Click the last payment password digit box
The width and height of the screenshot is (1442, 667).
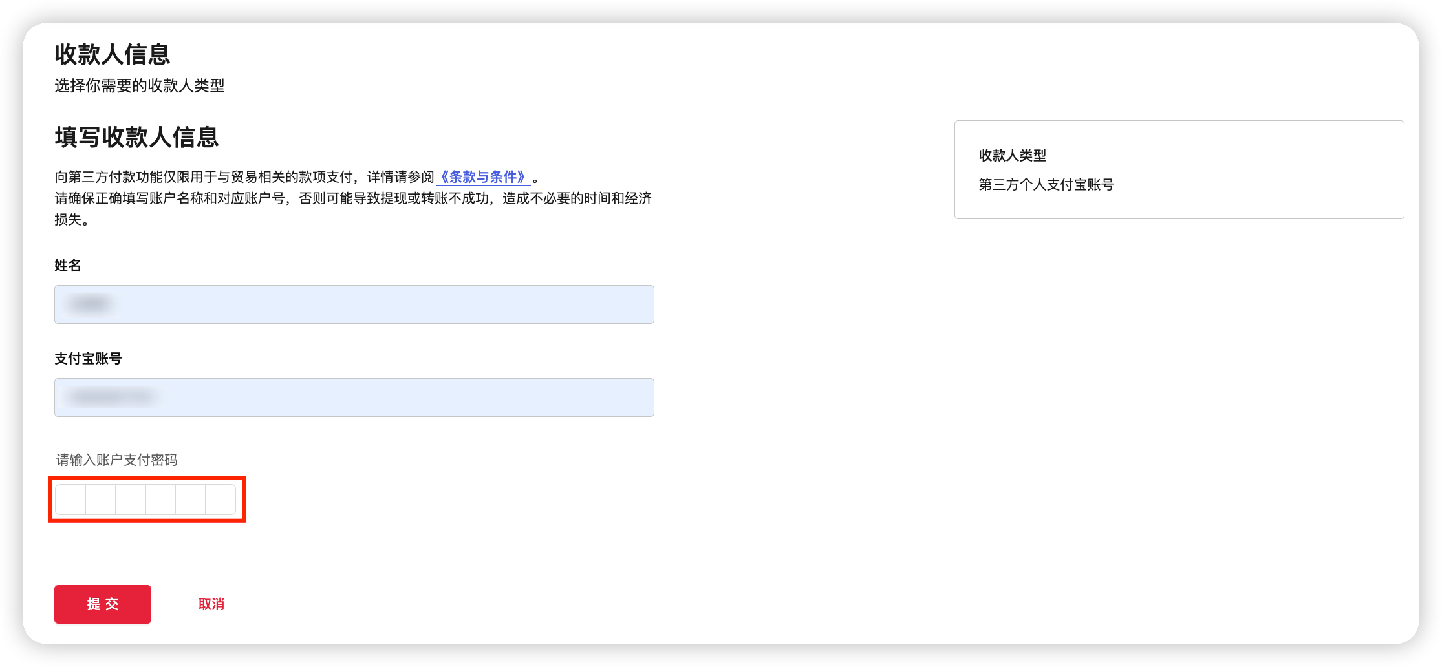pos(220,499)
